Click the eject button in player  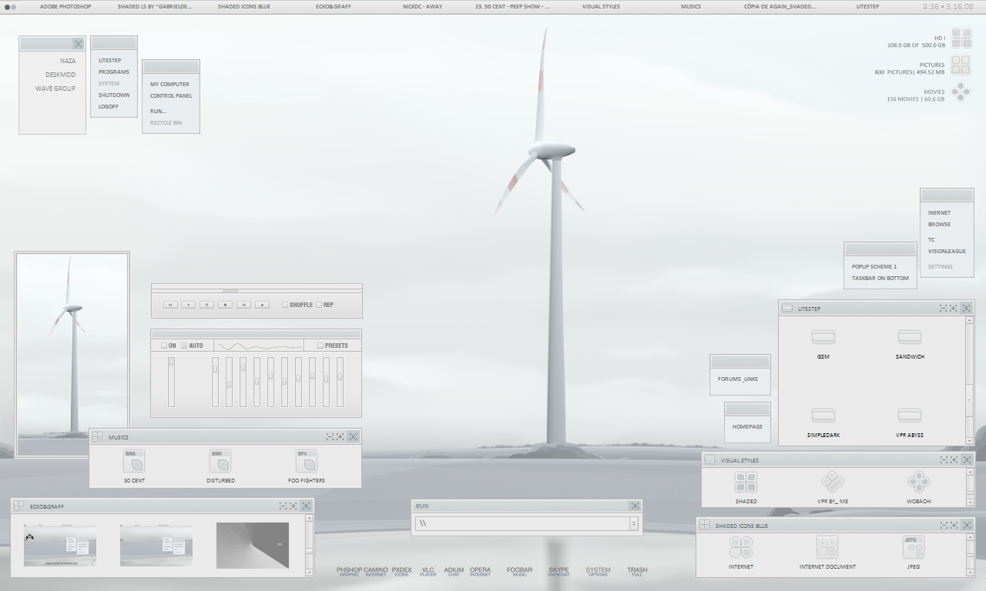point(262,305)
